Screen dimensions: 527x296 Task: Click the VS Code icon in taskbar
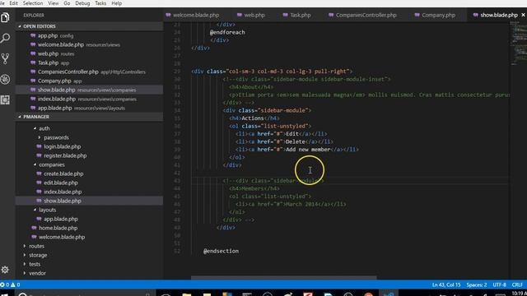388,294
